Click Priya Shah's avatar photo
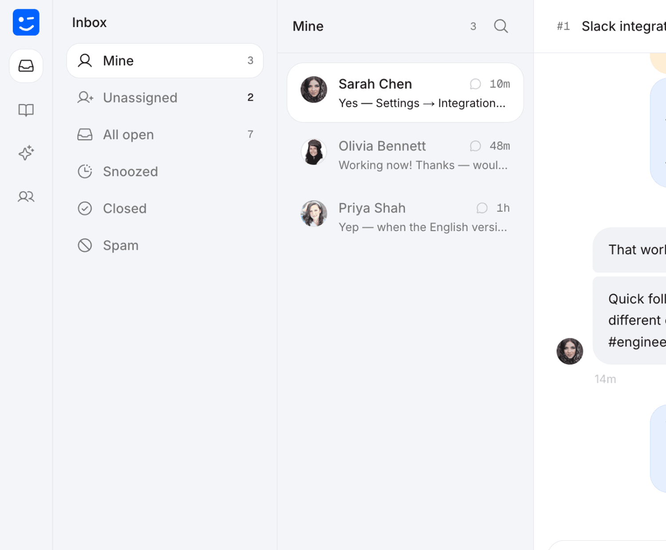 tap(314, 213)
